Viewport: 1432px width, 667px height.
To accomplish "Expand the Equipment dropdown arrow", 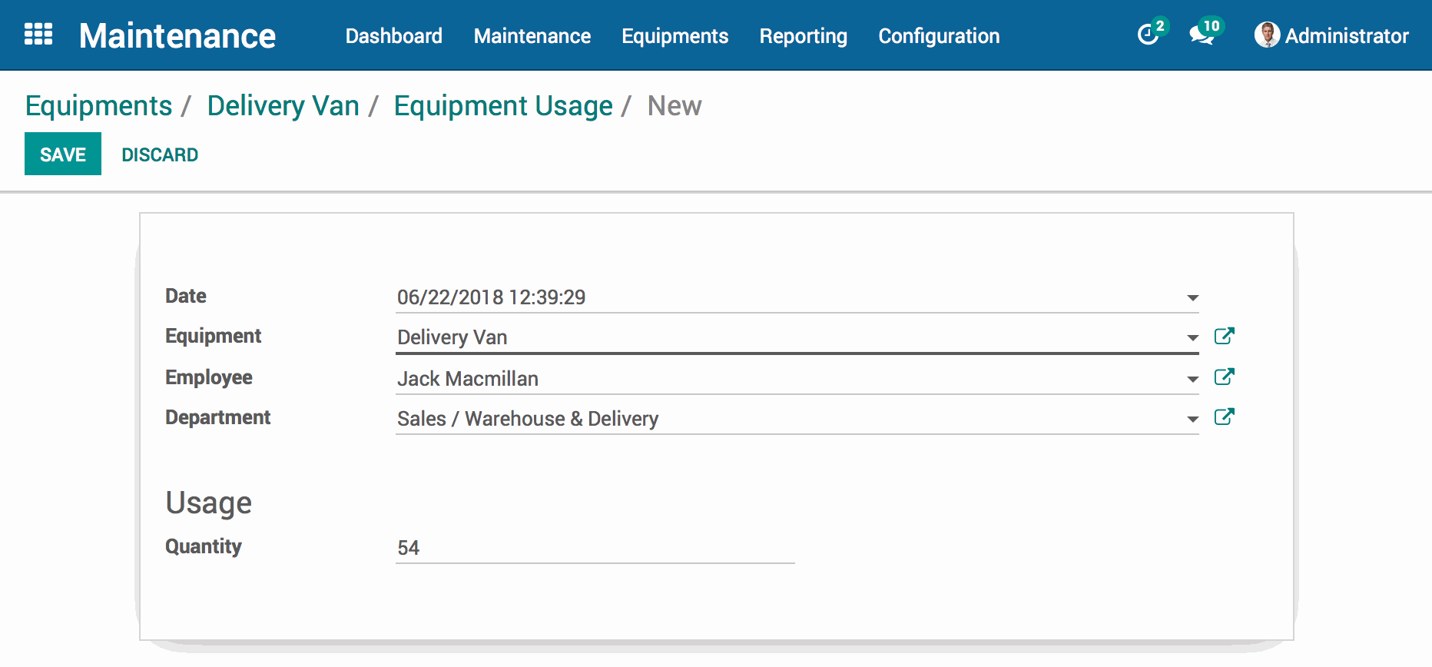I will coord(1192,338).
